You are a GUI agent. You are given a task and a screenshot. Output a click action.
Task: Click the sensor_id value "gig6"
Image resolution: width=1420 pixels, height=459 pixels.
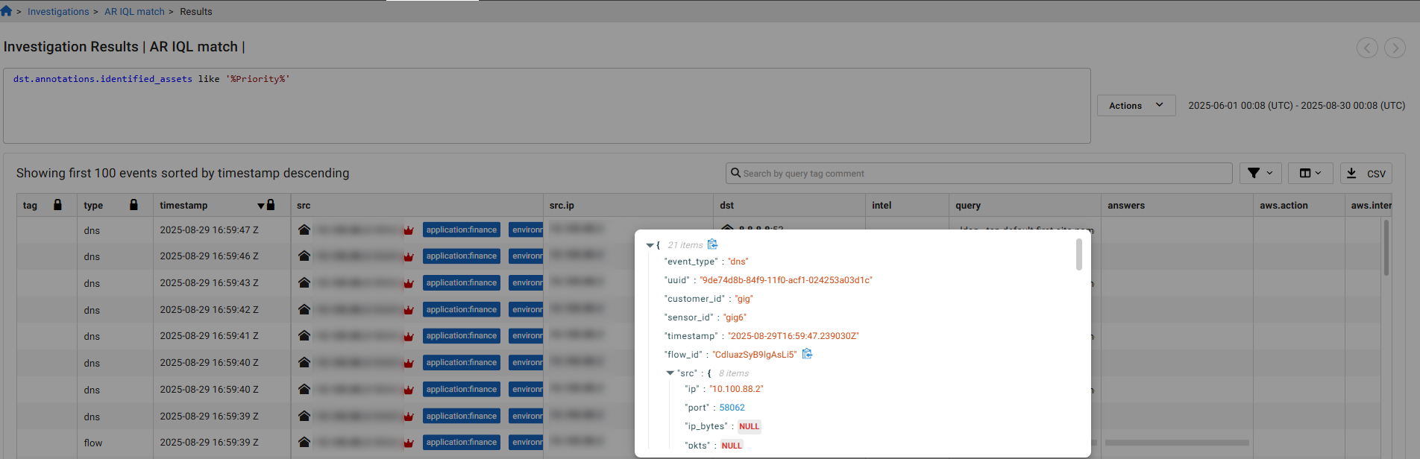click(735, 317)
